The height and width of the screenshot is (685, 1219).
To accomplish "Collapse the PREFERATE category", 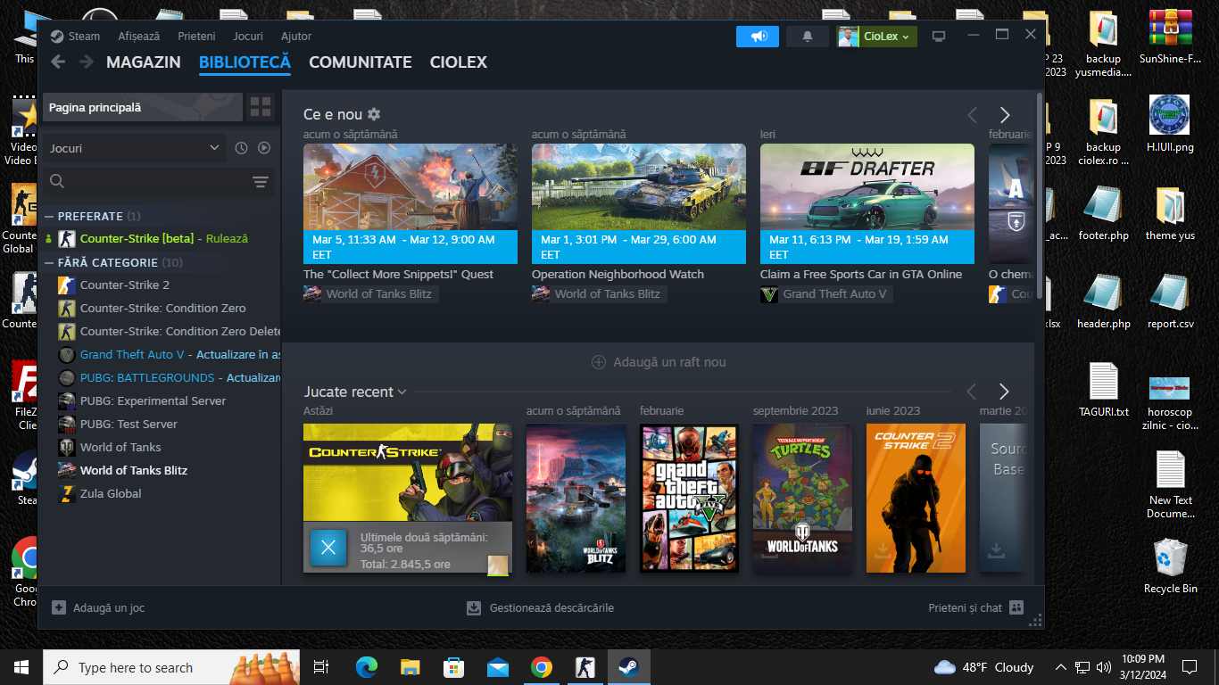I will (49, 217).
